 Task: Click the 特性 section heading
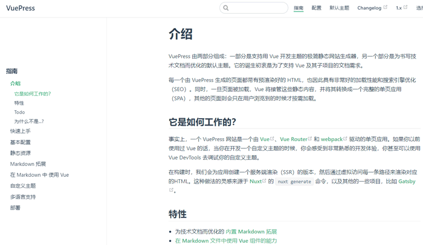[178, 214]
